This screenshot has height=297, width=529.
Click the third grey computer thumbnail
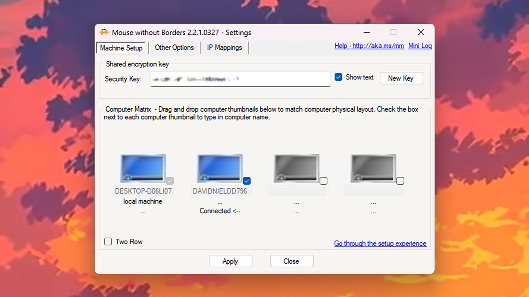pyautogui.click(x=297, y=168)
